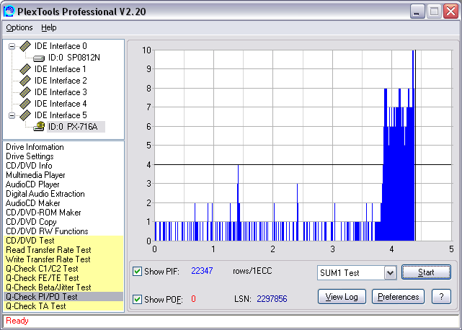Select the ID:0 SP0812N drive
This screenshot has width=462, height=330.
(74, 58)
